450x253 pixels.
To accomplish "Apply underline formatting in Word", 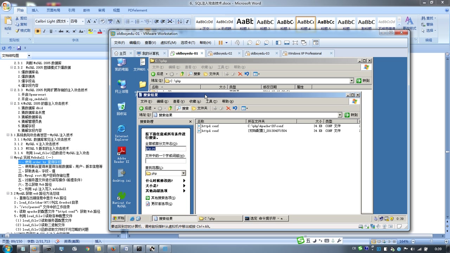I will pyautogui.click(x=51, y=31).
